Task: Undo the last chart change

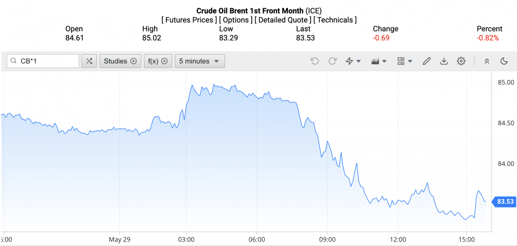Action: (315, 61)
